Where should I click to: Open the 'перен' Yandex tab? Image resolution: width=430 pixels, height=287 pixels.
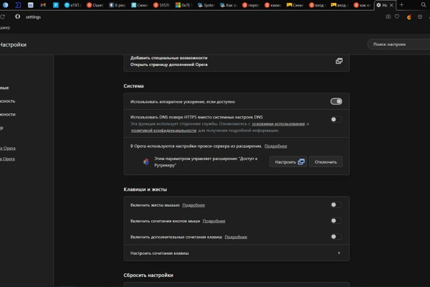point(250,5)
